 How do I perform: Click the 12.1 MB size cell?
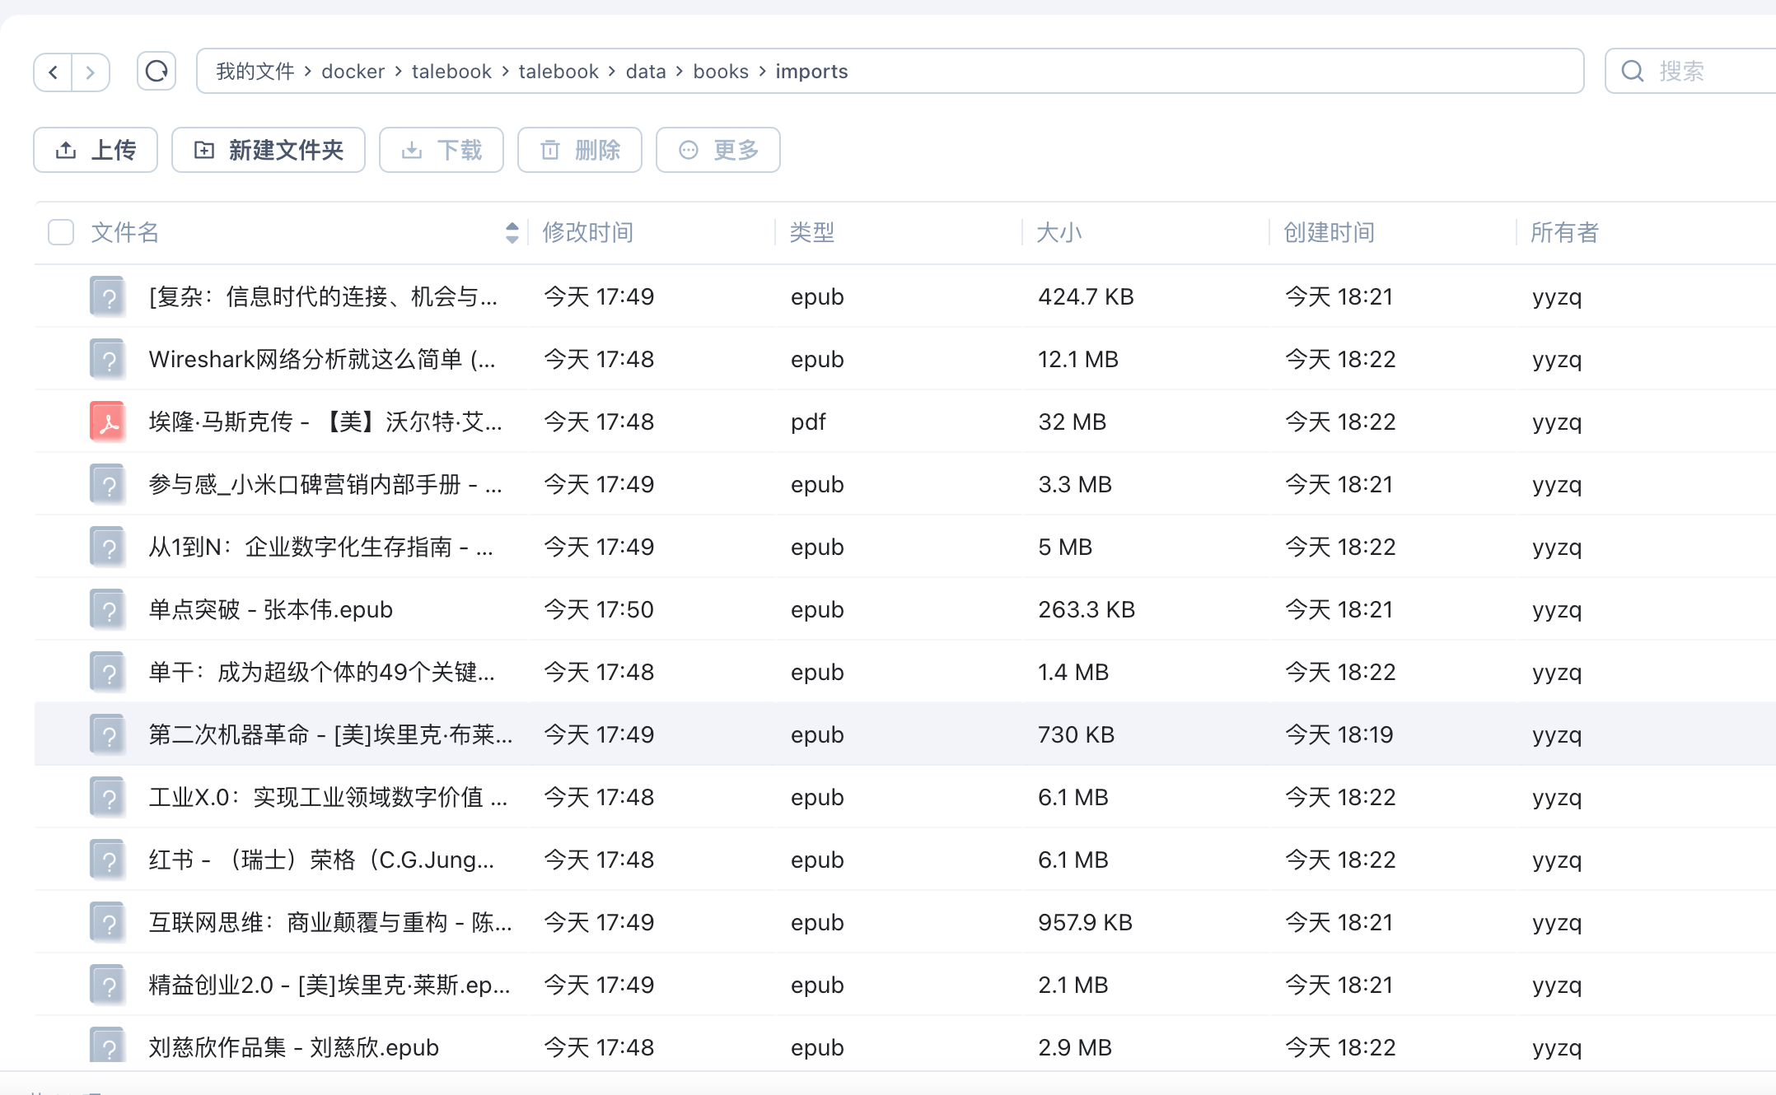click(x=1078, y=359)
